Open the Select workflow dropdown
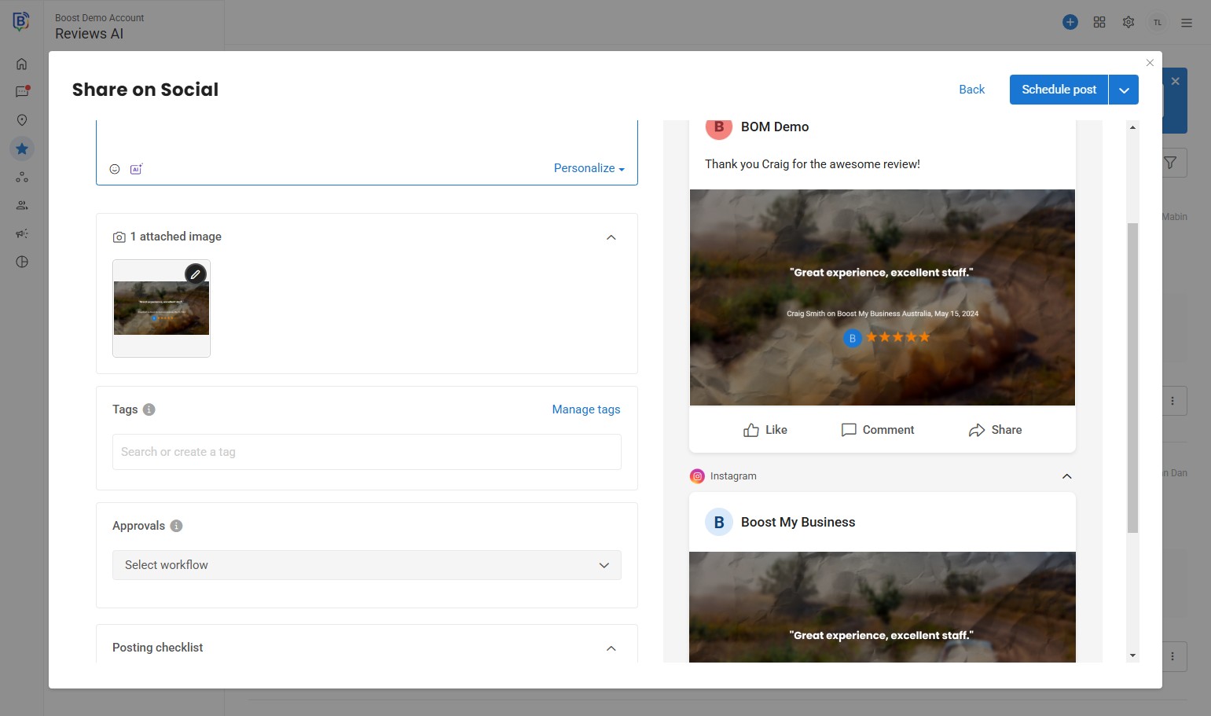Image resolution: width=1211 pixels, height=716 pixels. pos(366,565)
